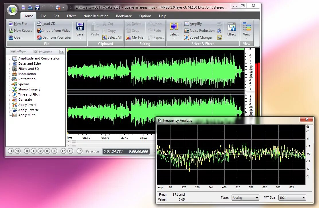Screen dimensions: 319x208
Task: Switch to the Noise Reduction ribbon tab
Action: [96, 16]
